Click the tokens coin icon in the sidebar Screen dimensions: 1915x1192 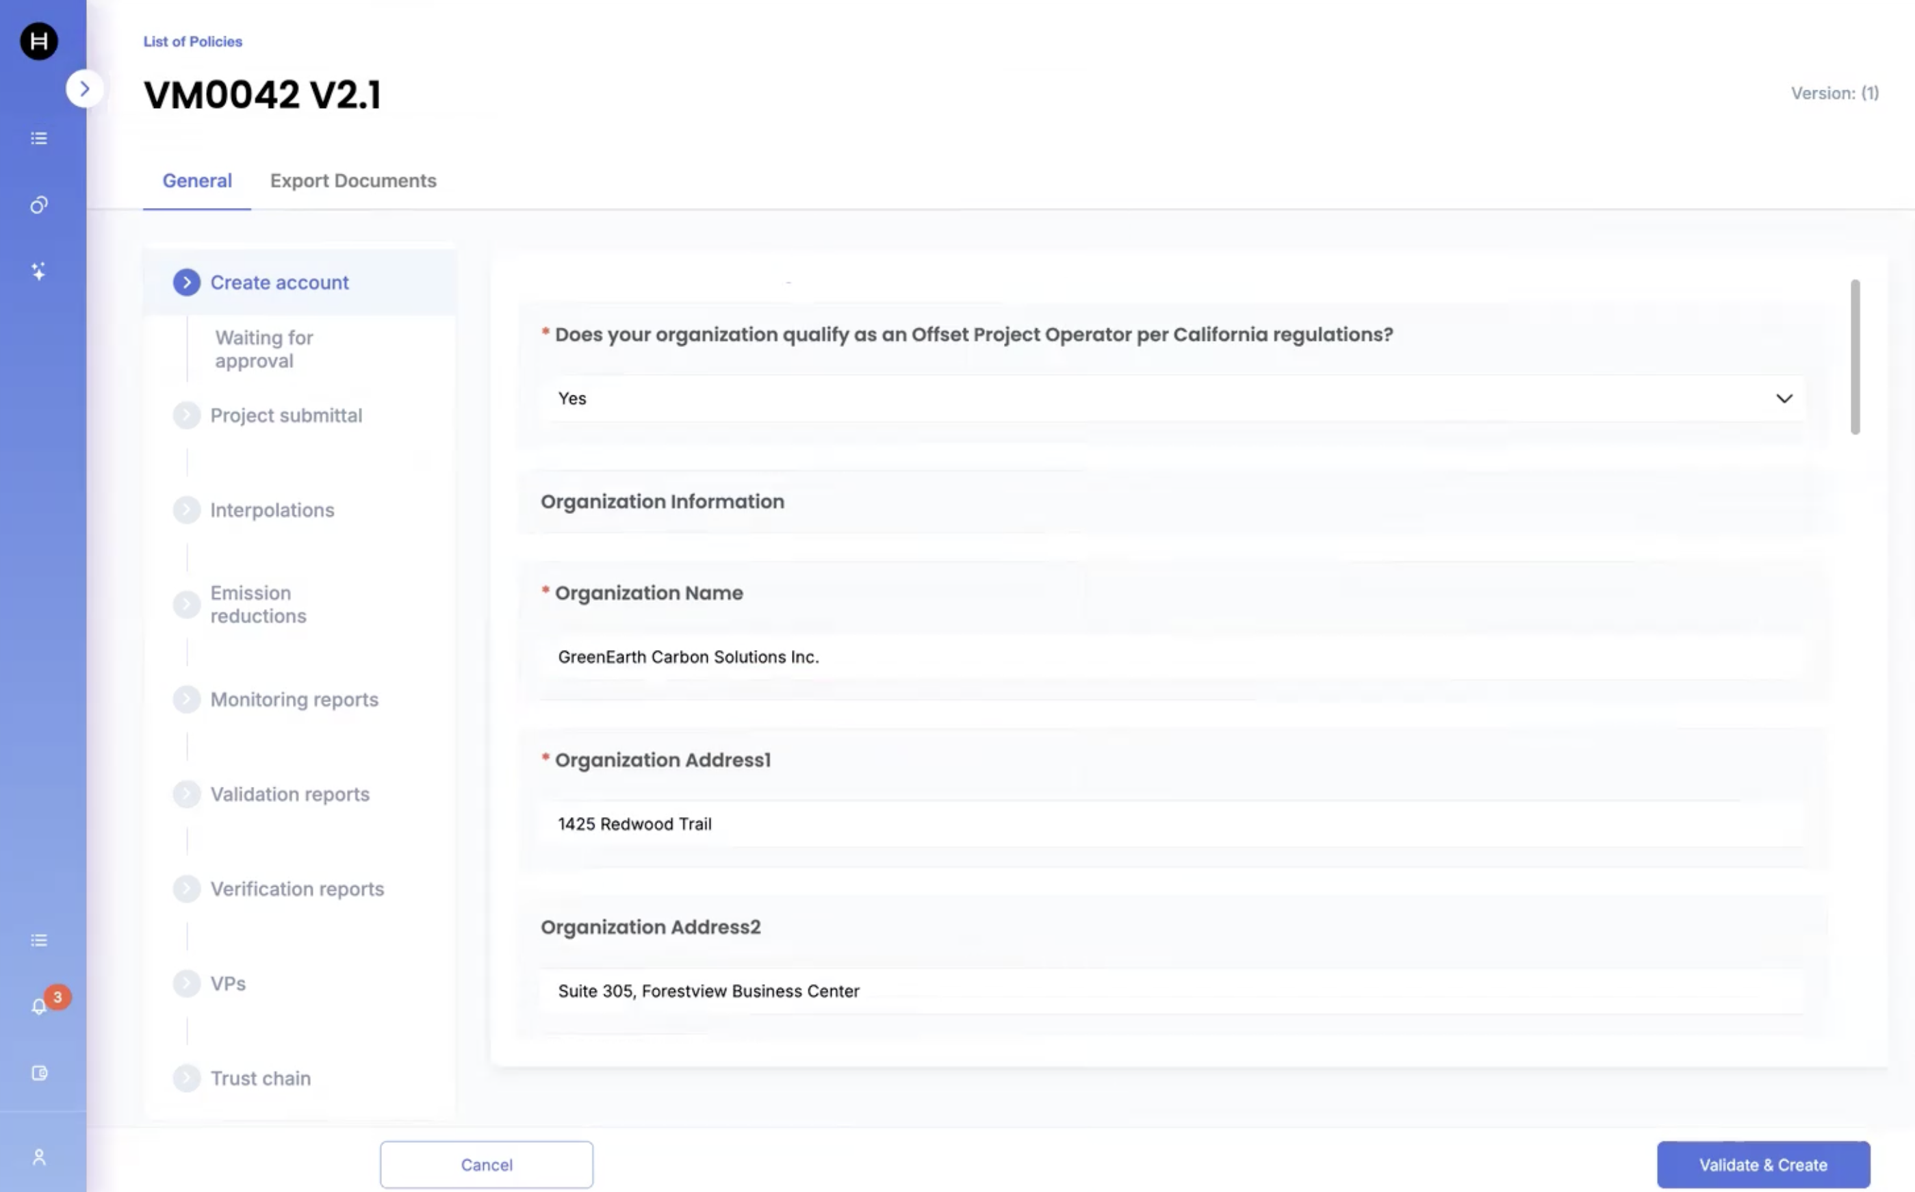point(38,205)
